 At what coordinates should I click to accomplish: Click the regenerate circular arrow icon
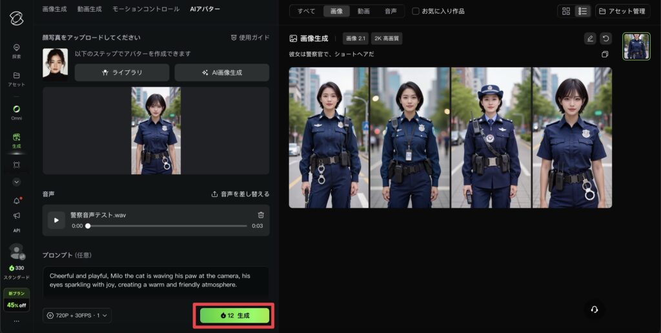[605, 39]
